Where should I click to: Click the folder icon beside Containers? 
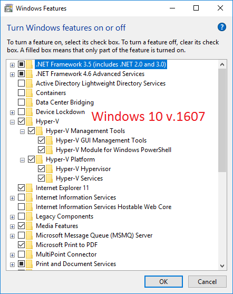pos(29,92)
